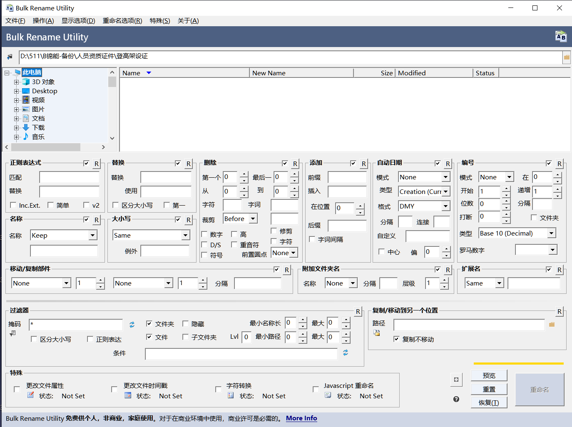Open the 特殊(S) menu

[x=160, y=21]
